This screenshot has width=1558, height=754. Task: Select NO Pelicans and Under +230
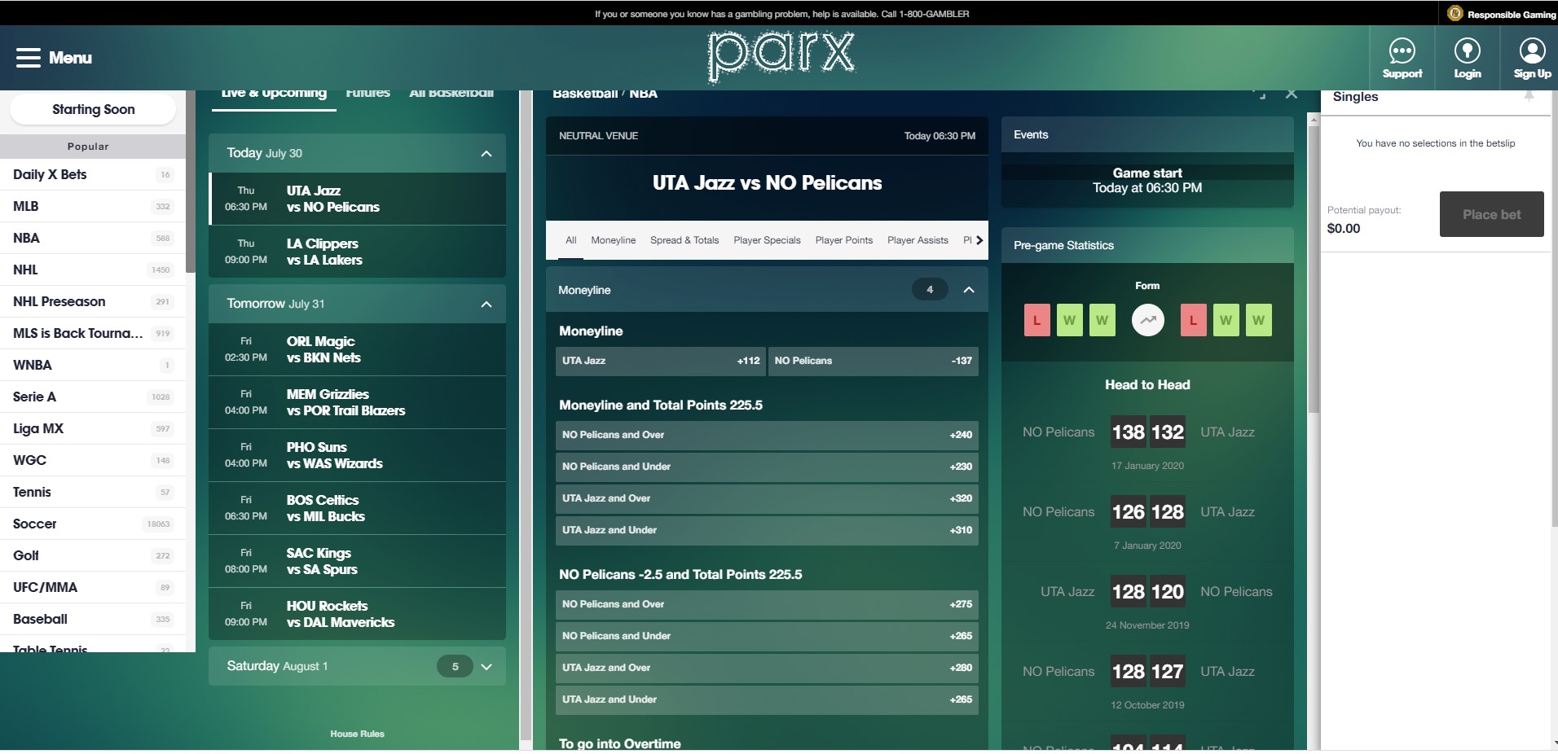pyautogui.click(x=767, y=467)
